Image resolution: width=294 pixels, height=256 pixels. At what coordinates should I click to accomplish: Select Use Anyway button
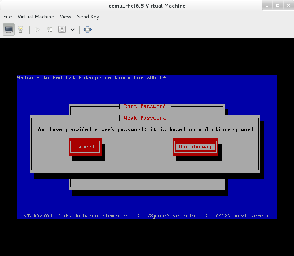coord(196,147)
